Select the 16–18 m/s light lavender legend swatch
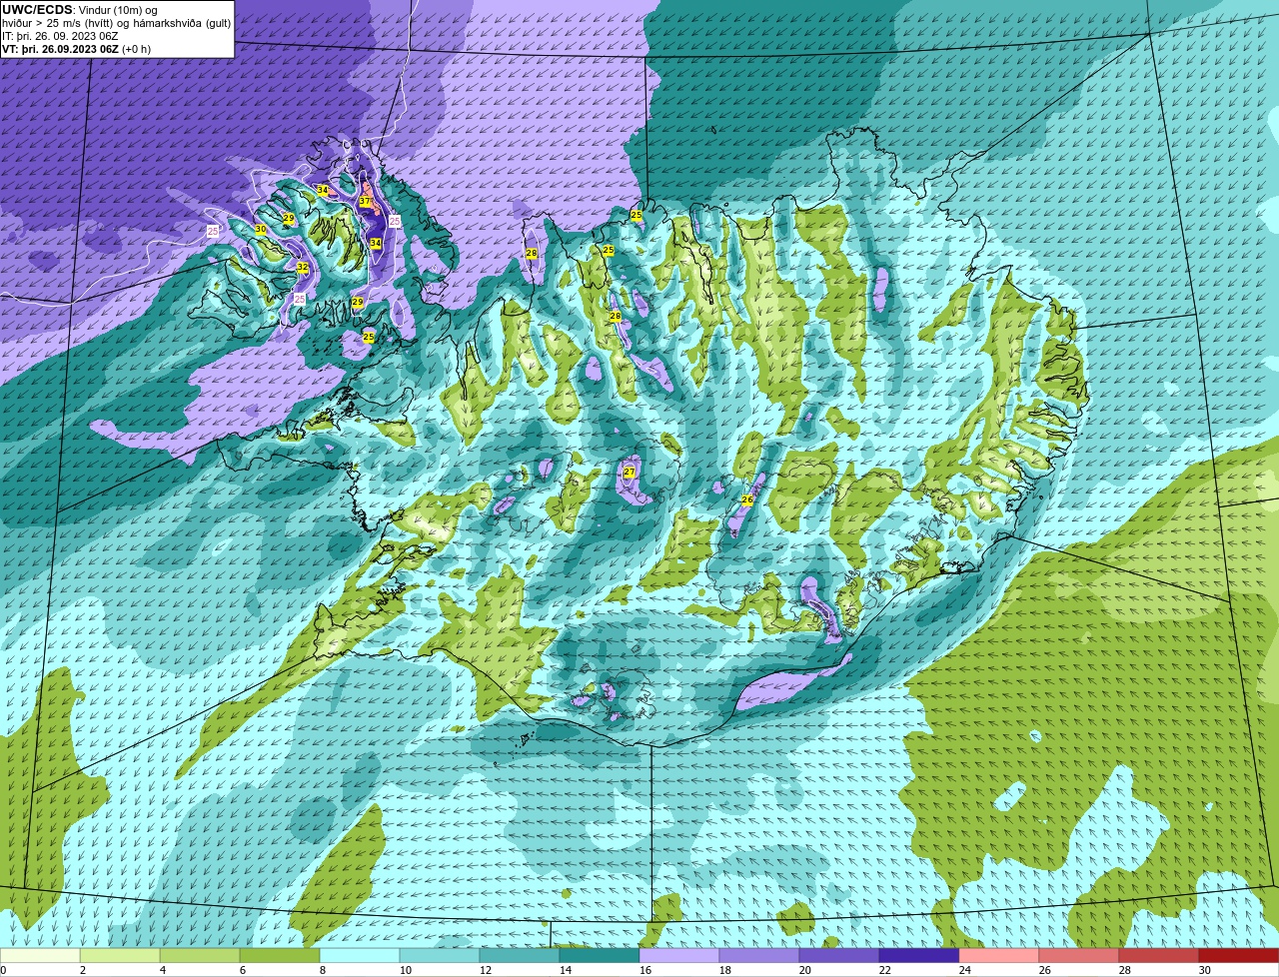The width and height of the screenshot is (1279, 977). pyautogui.click(x=679, y=955)
